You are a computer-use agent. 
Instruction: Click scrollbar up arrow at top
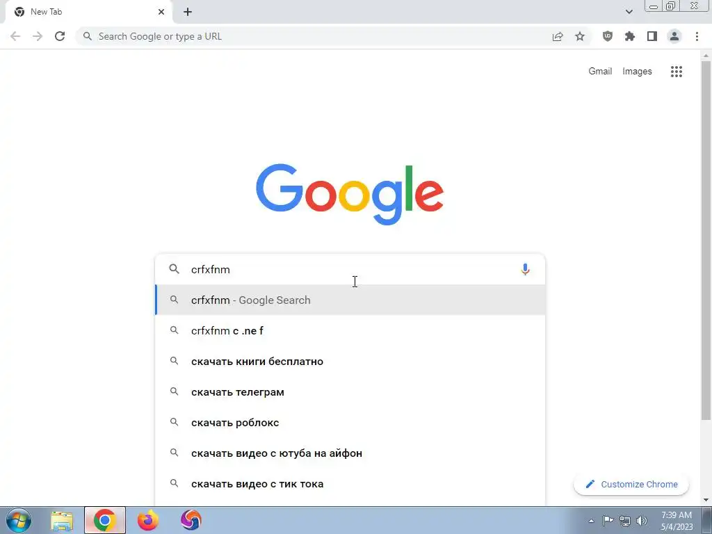click(x=706, y=56)
